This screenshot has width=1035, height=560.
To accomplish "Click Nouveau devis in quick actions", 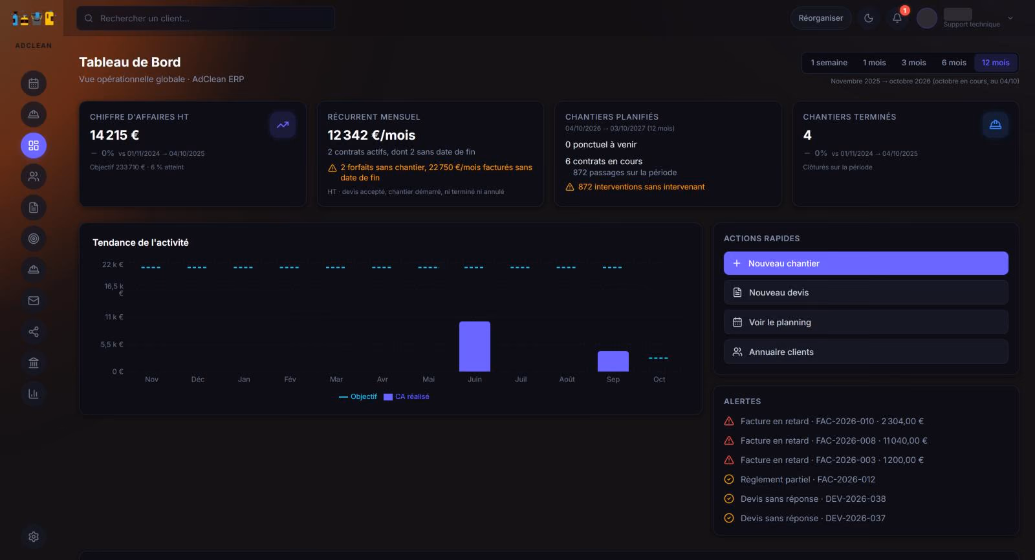I will (x=866, y=292).
